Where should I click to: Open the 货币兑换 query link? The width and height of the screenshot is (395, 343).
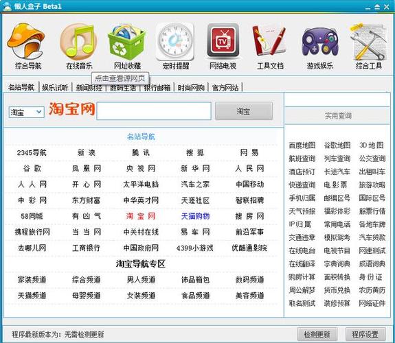337,290
